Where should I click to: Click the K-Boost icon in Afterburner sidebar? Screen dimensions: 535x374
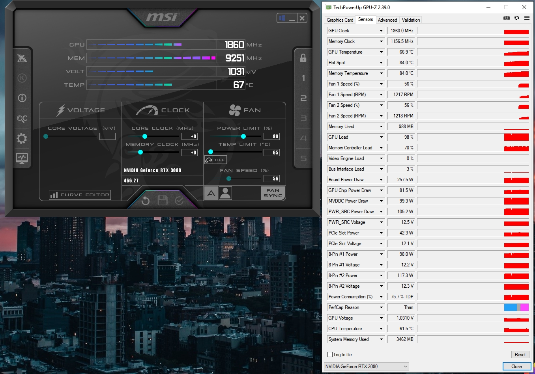point(22,78)
